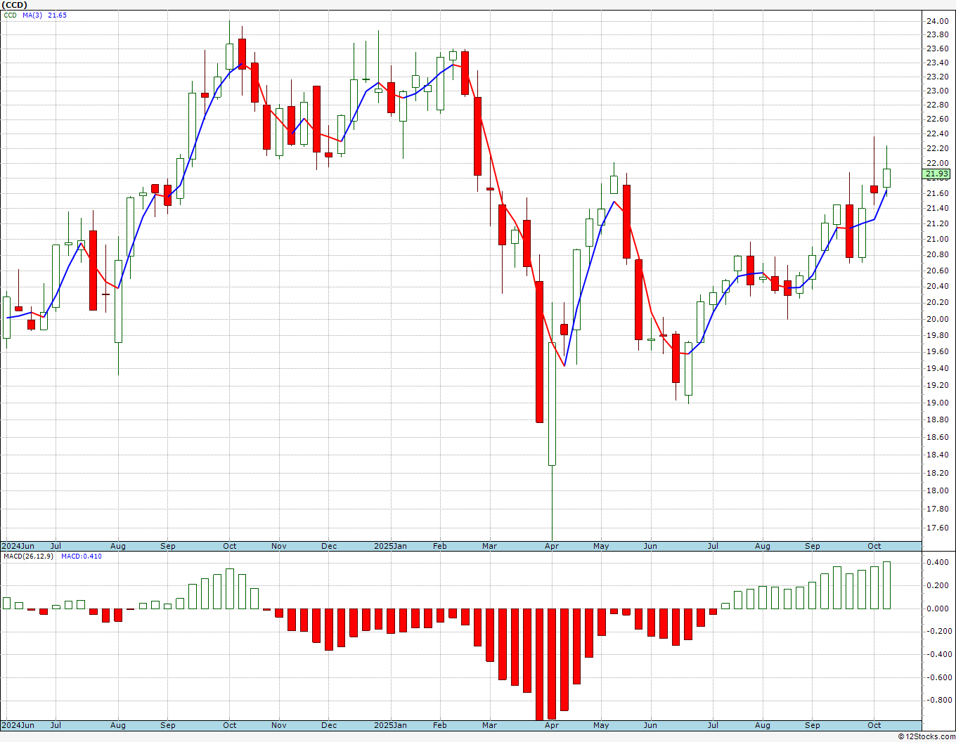Click the 0.000 MACD axis label
Image resolution: width=956 pixels, height=742 pixels.
(x=937, y=608)
